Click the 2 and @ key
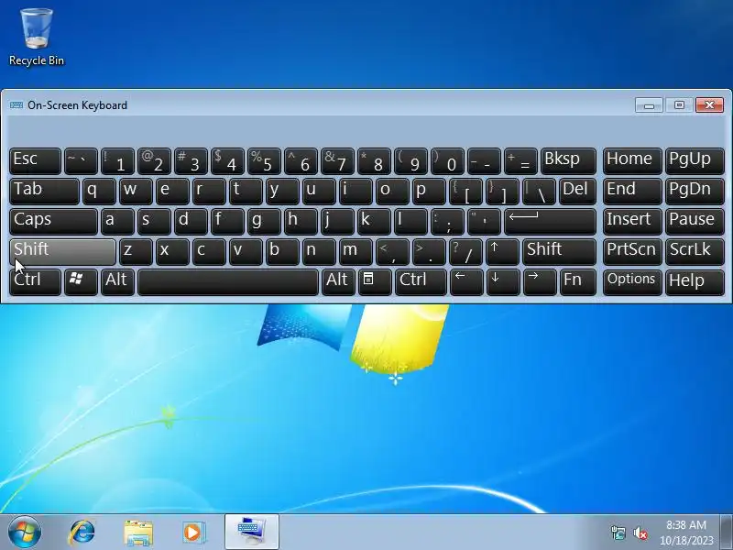 click(154, 161)
